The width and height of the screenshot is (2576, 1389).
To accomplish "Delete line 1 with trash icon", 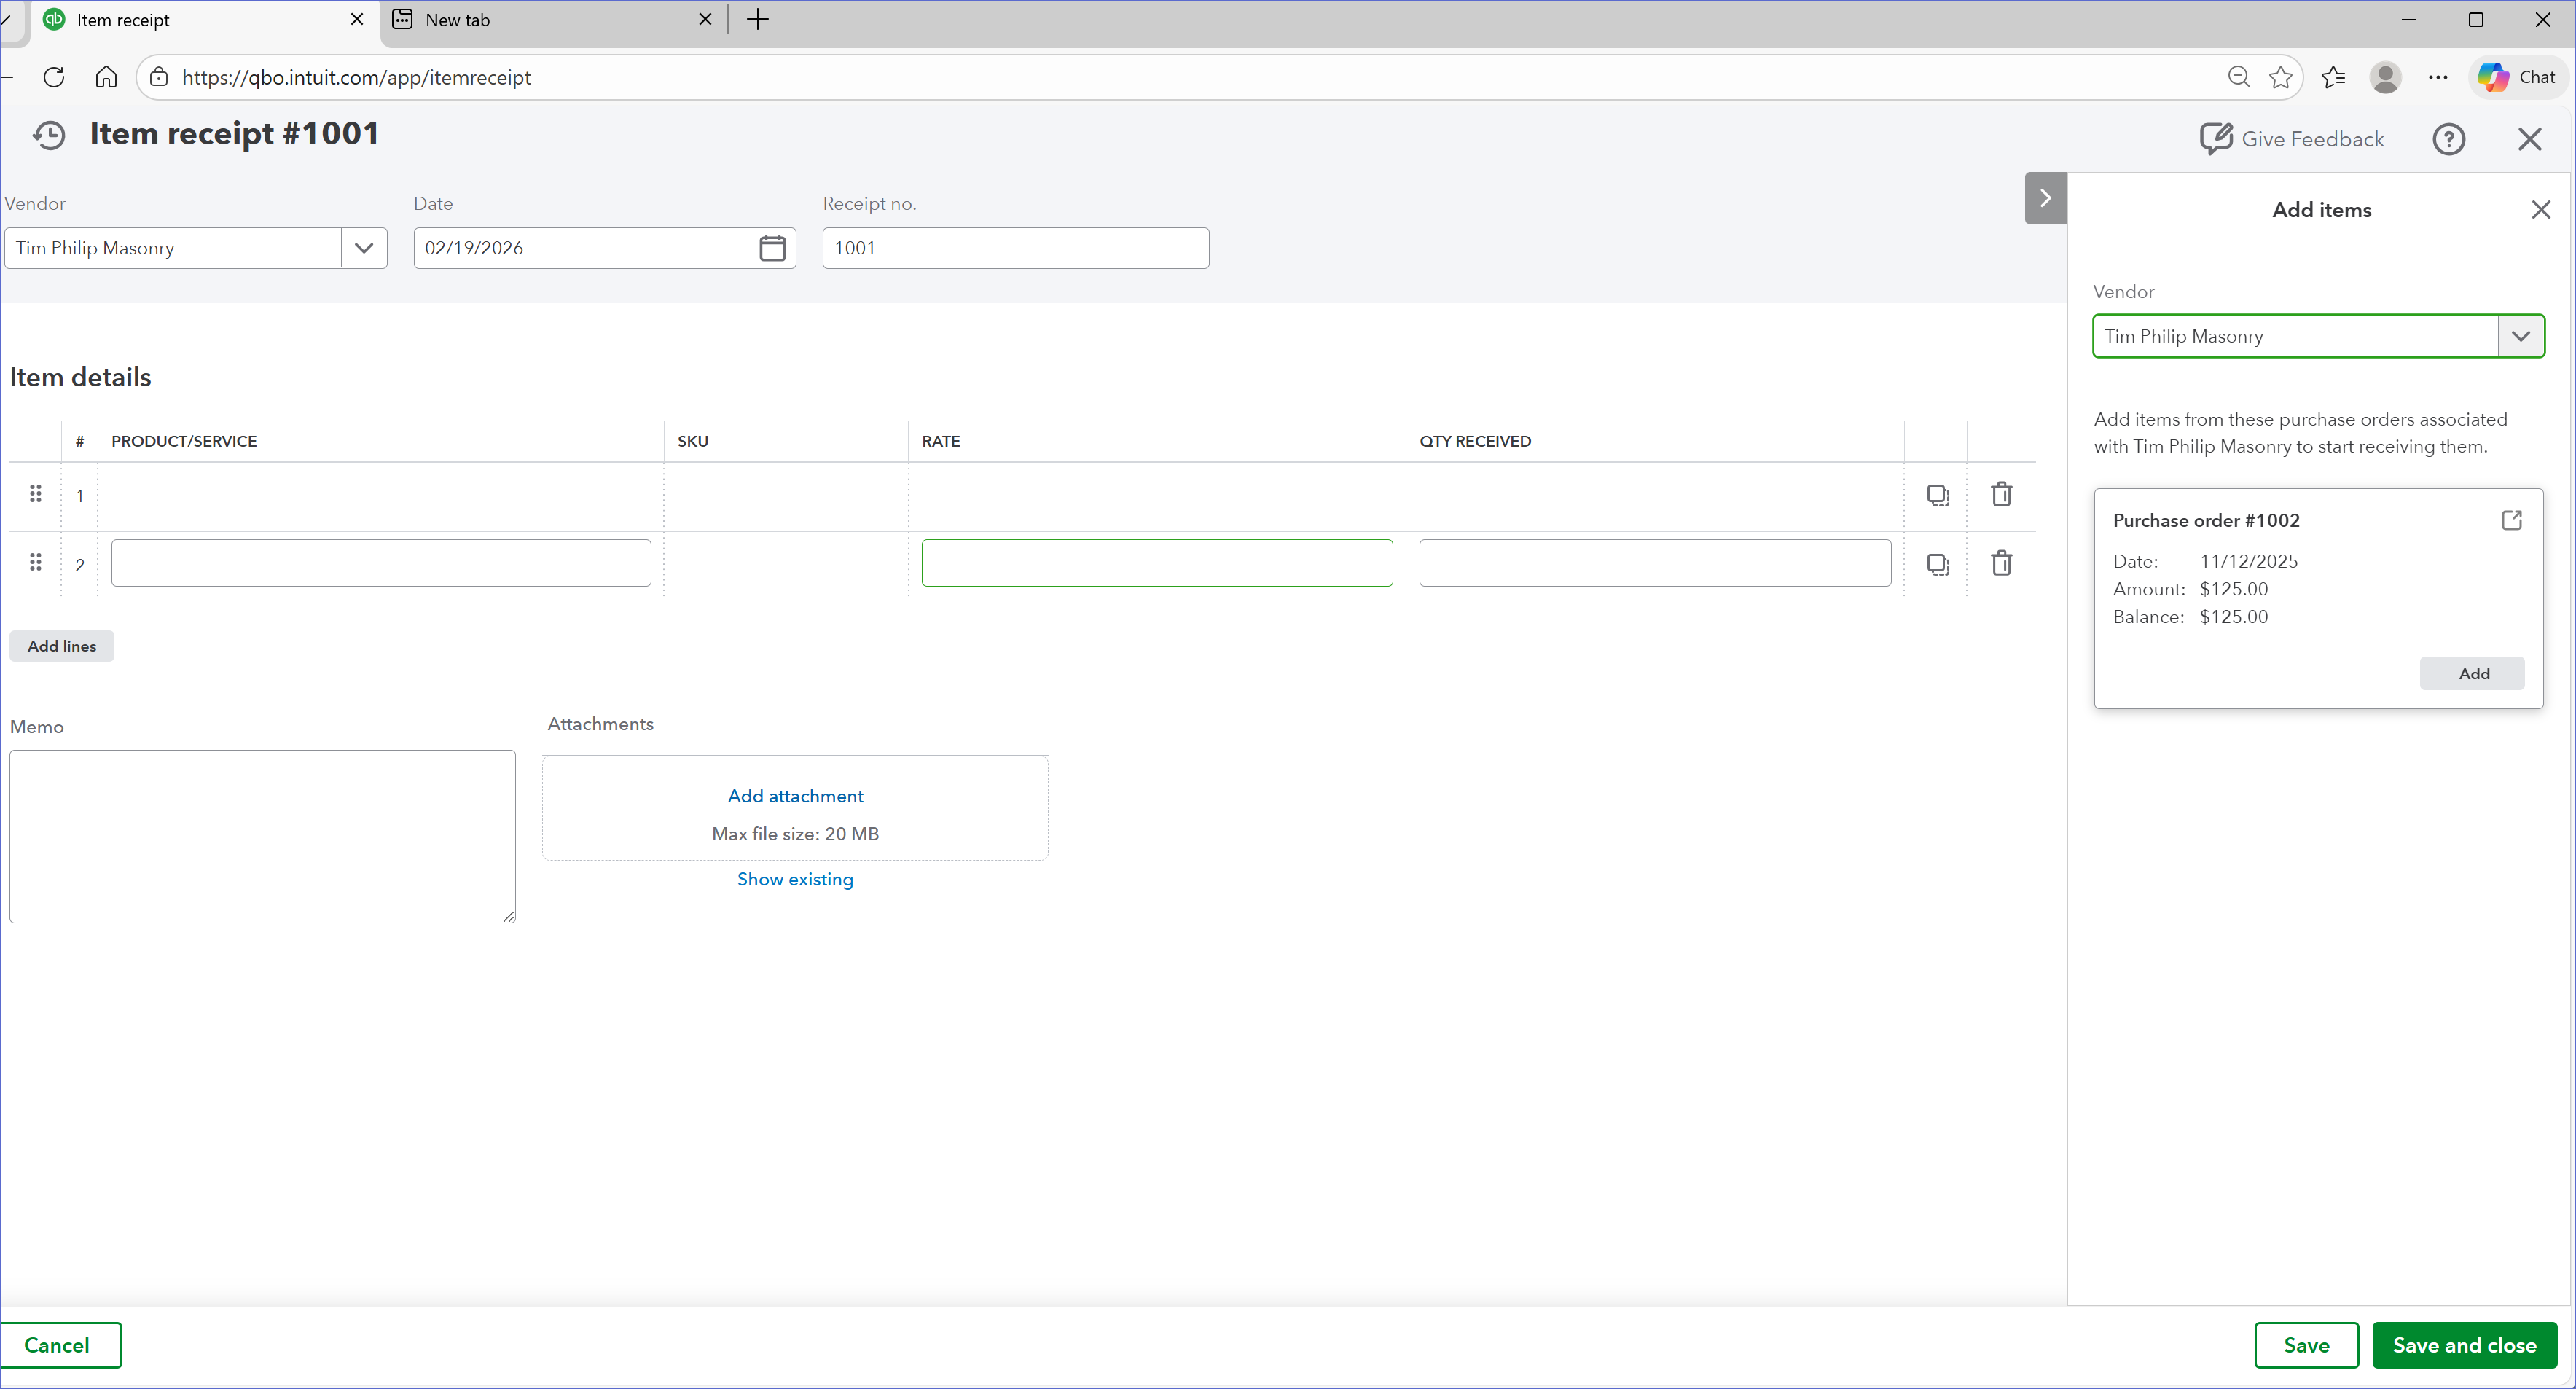I will click(x=2001, y=495).
